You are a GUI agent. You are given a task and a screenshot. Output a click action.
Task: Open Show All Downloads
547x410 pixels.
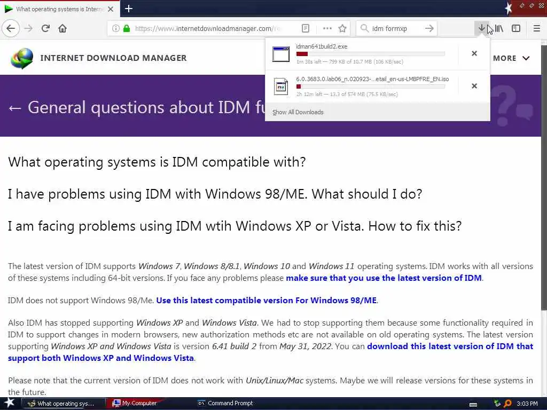(298, 112)
